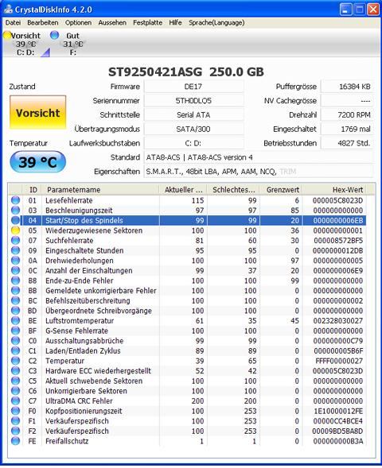Open the Aussehen menu
This screenshot has width=382, height=468.
point(112,23)
